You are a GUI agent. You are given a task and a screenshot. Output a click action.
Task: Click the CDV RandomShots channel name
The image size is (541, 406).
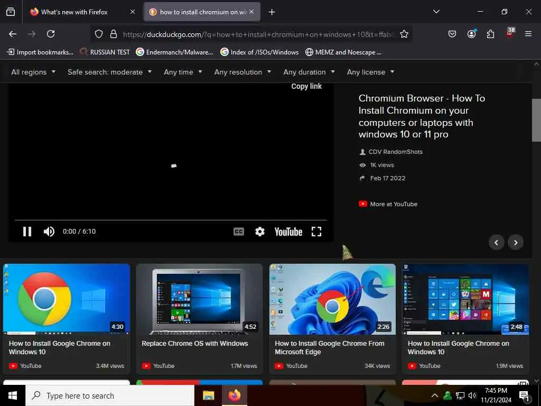coord(395,152)
